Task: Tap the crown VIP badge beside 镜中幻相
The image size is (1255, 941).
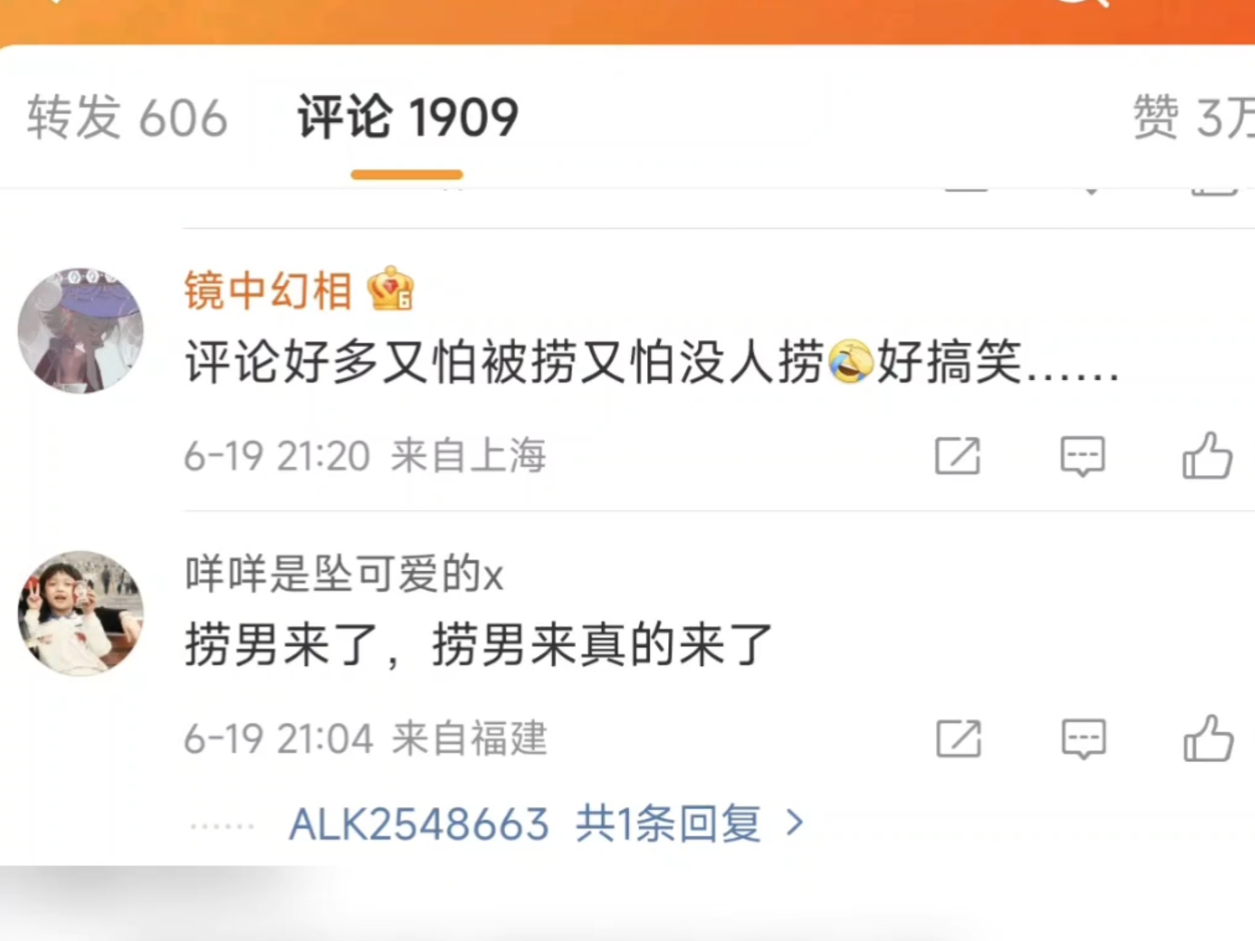Action: [391, 288]
